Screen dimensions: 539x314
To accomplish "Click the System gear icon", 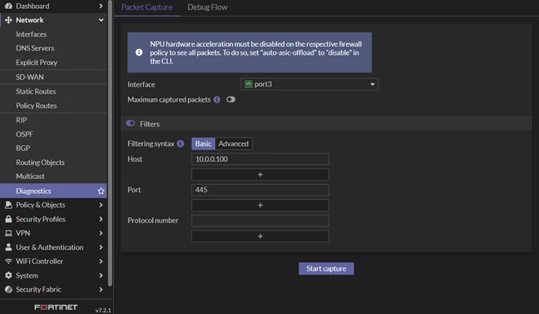I will [x=8, y=276].
